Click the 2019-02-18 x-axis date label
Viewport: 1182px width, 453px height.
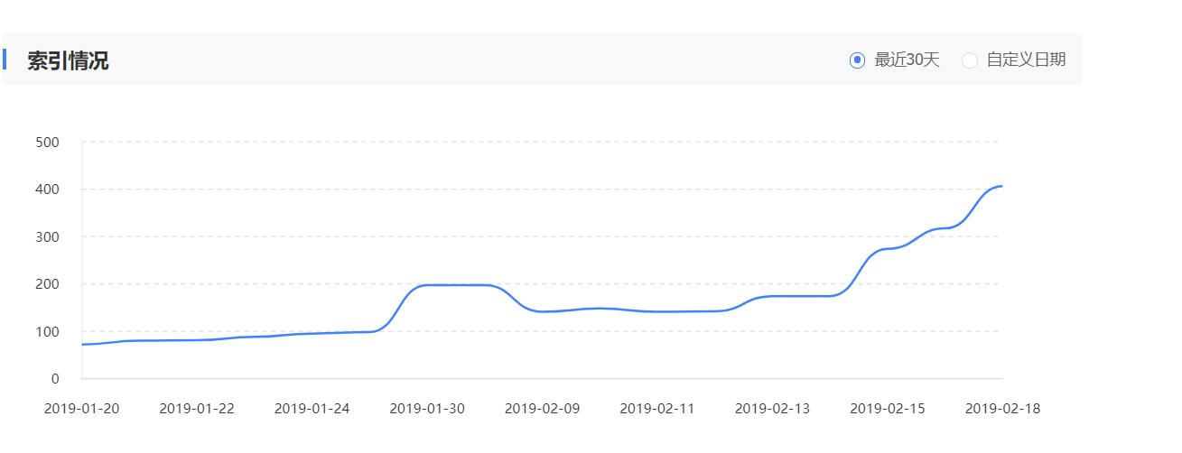pos(1002,409)
